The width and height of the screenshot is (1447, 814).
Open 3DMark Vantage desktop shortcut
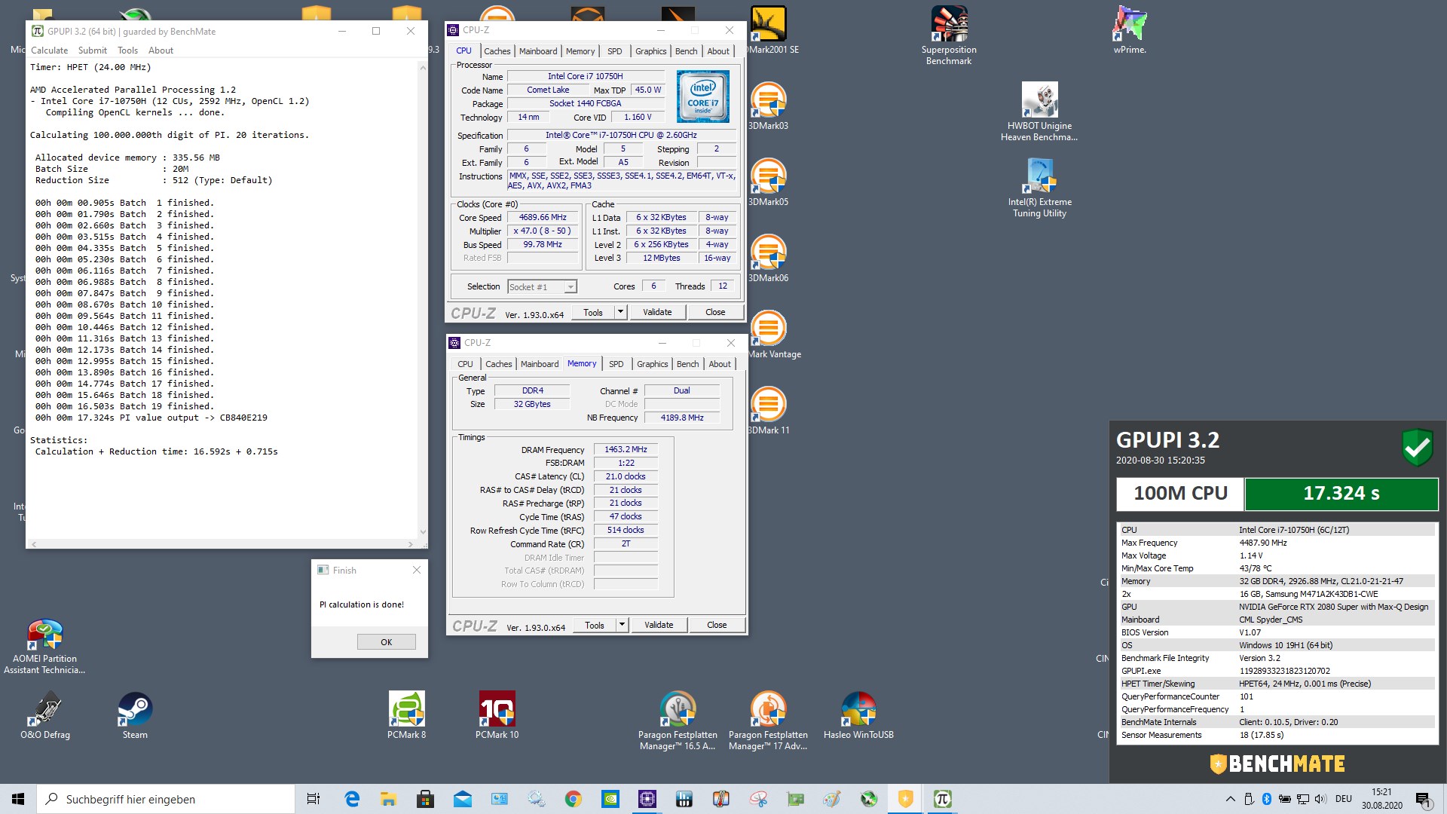[x=773, y=335]
